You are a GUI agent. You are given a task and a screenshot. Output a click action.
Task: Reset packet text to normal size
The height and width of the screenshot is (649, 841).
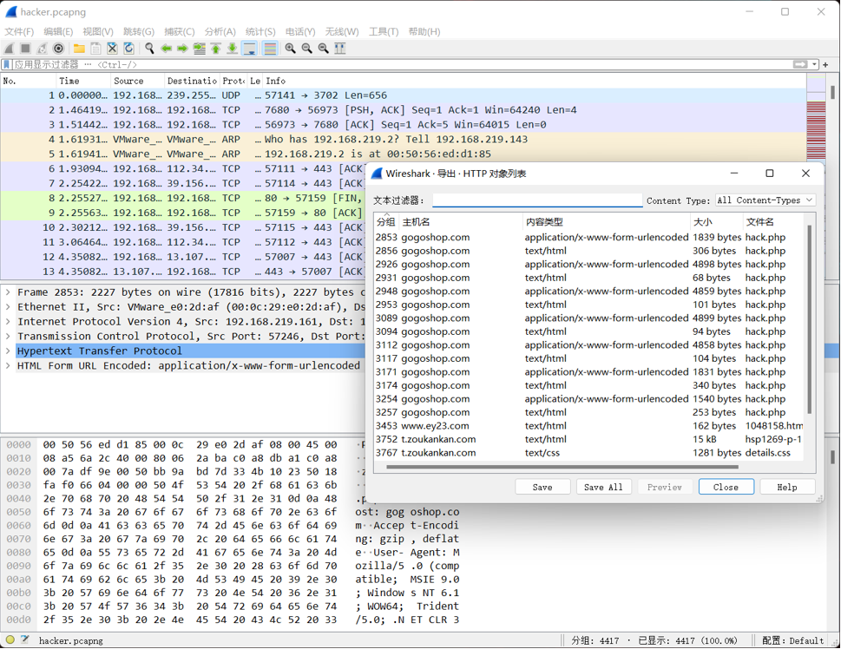point(324,49)
